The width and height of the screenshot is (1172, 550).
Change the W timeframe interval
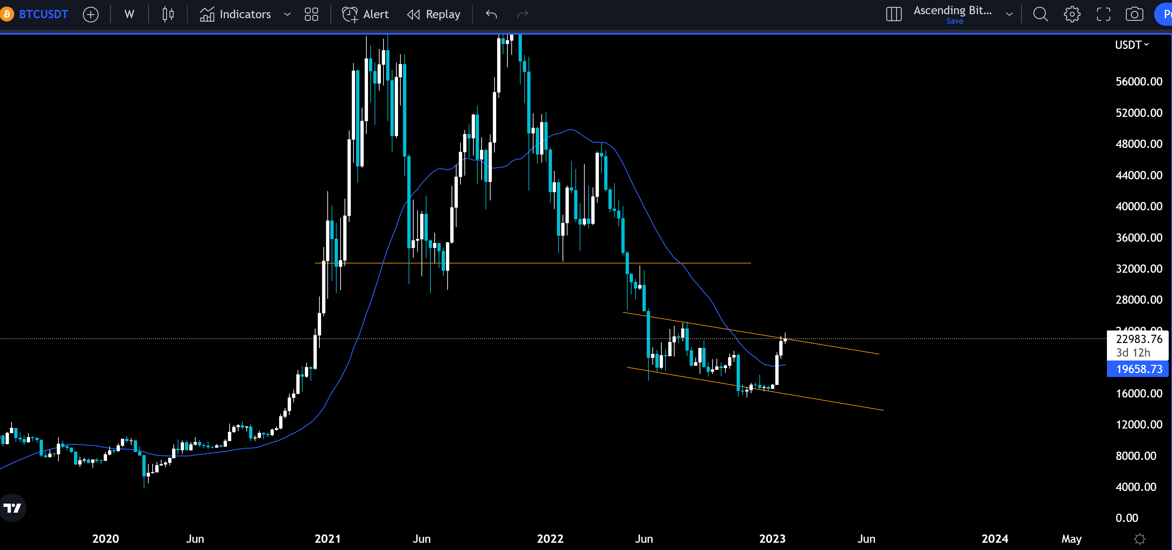[129, 15]
